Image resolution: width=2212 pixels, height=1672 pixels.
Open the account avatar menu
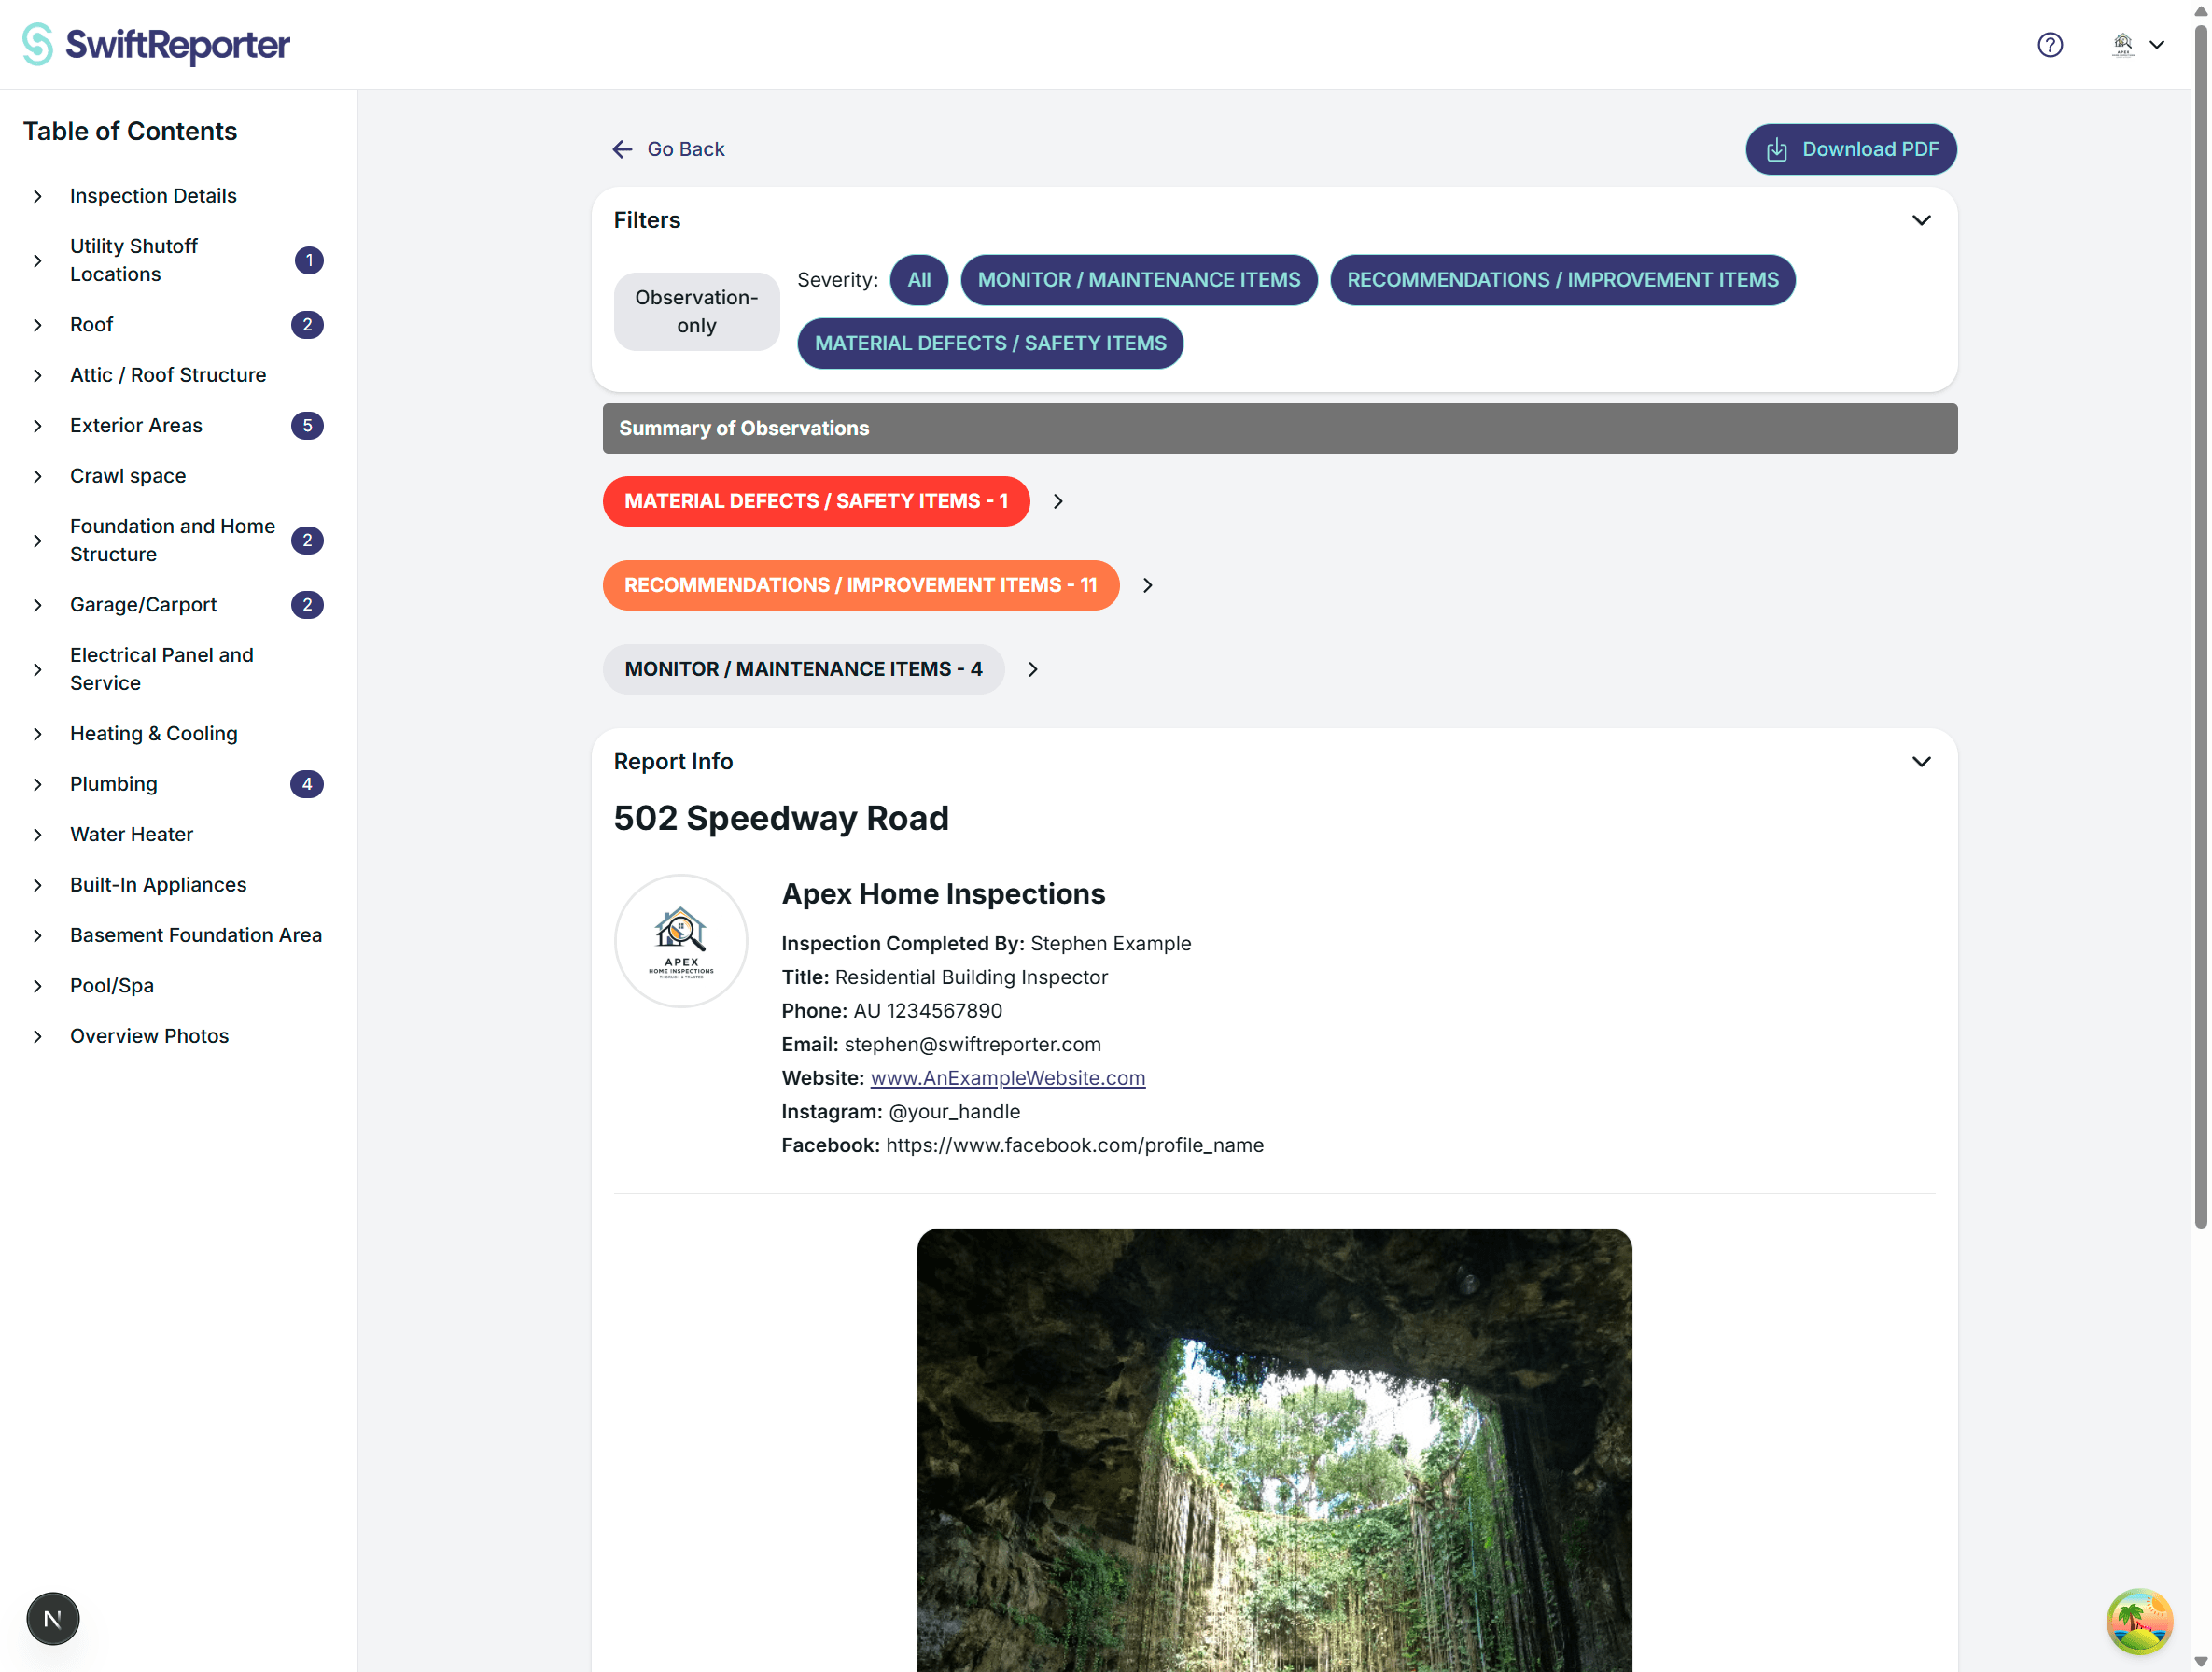(x=2138, y=45)
